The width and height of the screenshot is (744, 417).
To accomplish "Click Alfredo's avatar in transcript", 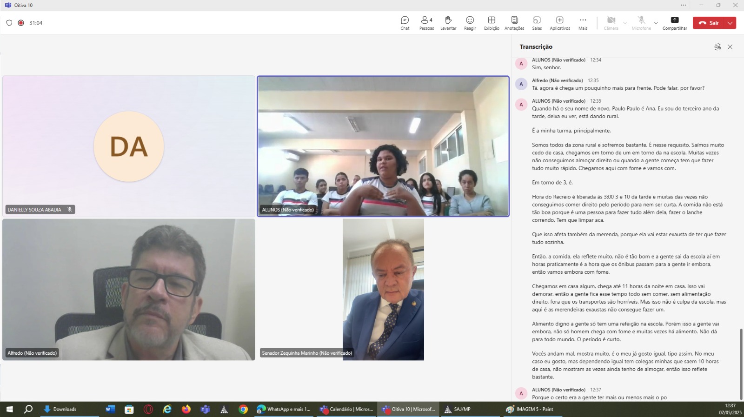I will [521, 84].
